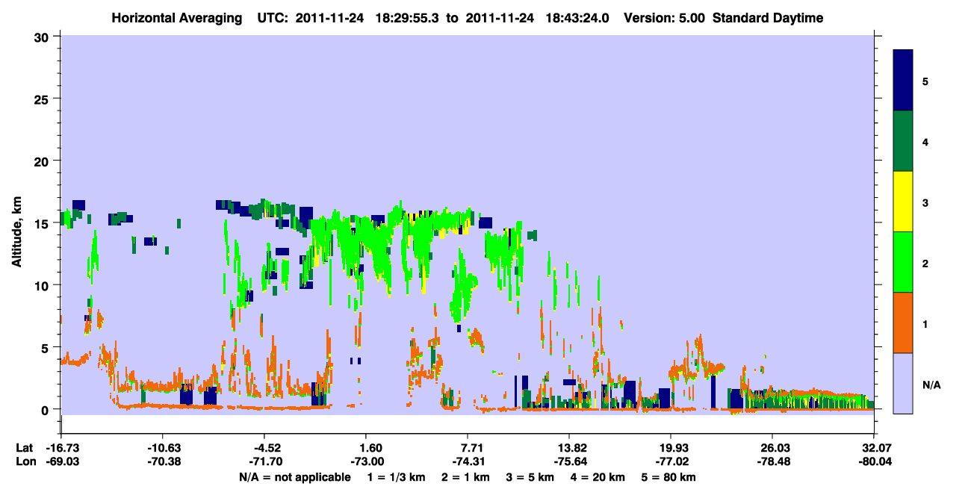The image size is (971, 498).
Task: Click the start time '18:29:55.3' in title
Action: point(408,18)
